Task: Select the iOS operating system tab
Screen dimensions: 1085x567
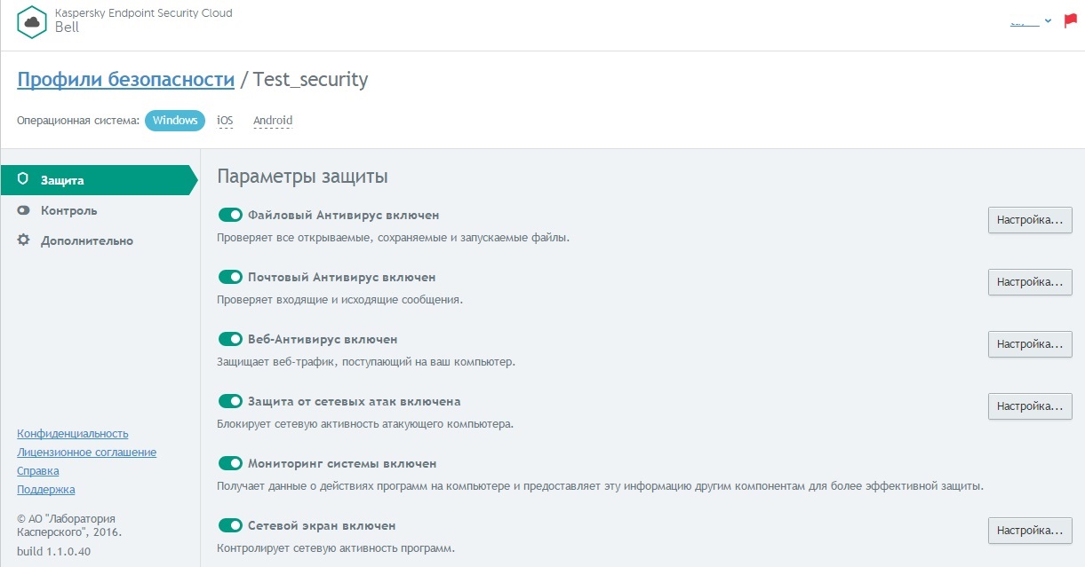Action: click(x=225, y=121)
